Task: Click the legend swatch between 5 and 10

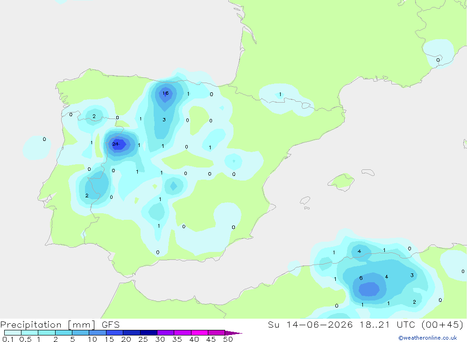Action: 81,333
